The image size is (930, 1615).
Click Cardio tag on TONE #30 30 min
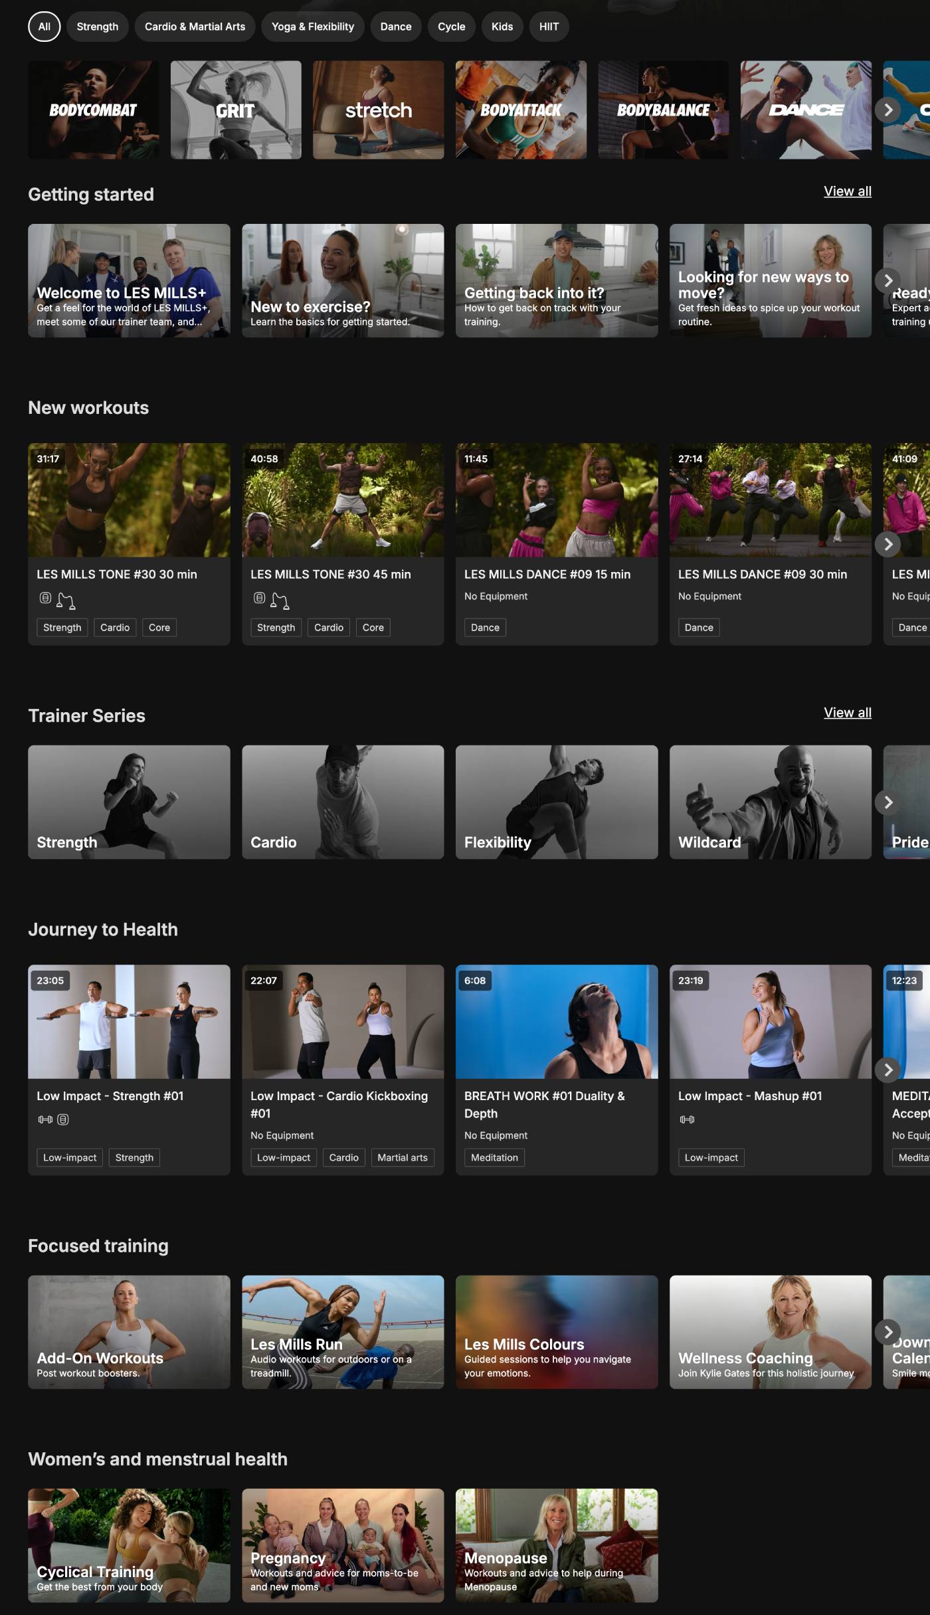pyautogui.click(x=115, y=628)
